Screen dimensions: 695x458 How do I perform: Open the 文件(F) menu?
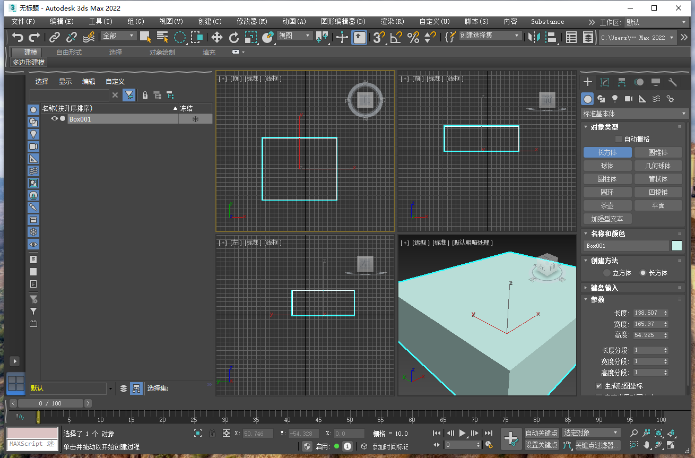coord(23,22)
